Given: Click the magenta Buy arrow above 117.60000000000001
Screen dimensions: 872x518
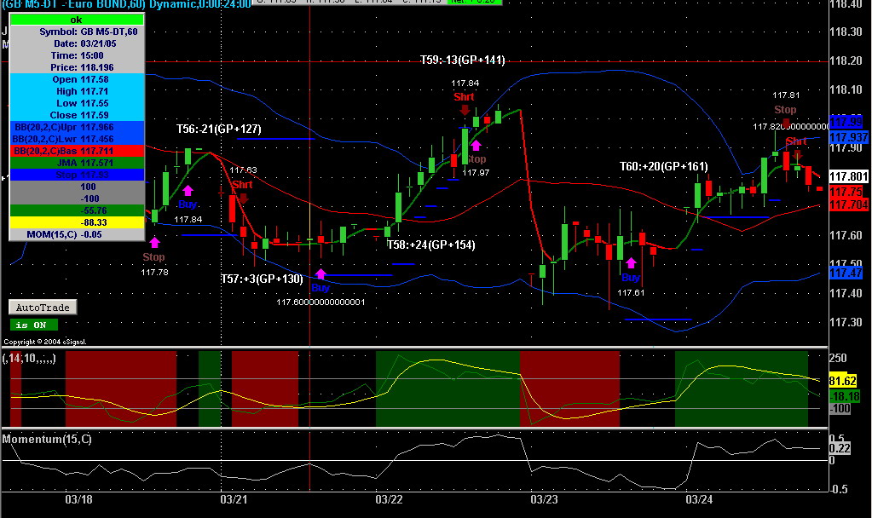Looking at the screenshot, I should [321, 273].
